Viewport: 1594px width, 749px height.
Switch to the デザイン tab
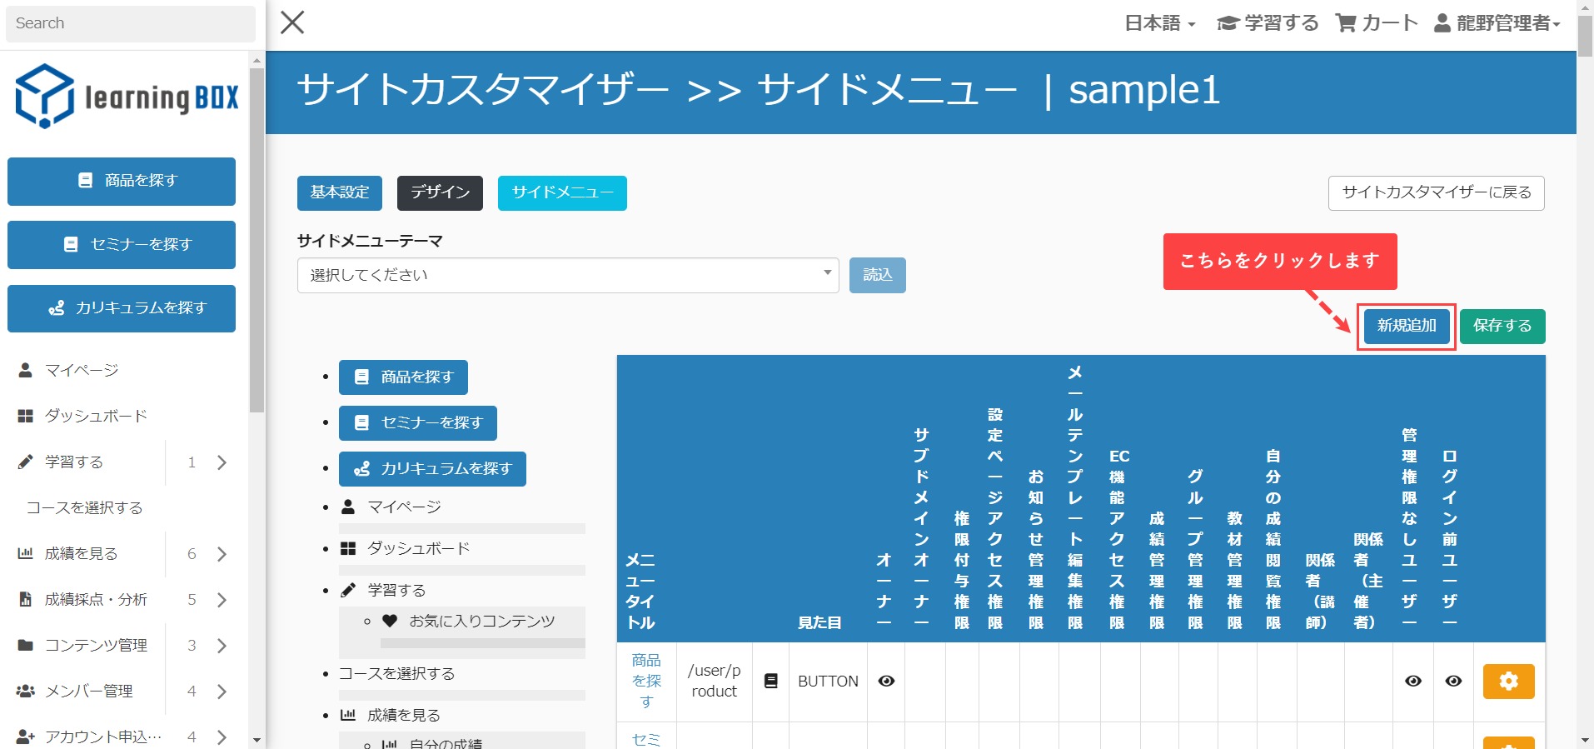440,193
